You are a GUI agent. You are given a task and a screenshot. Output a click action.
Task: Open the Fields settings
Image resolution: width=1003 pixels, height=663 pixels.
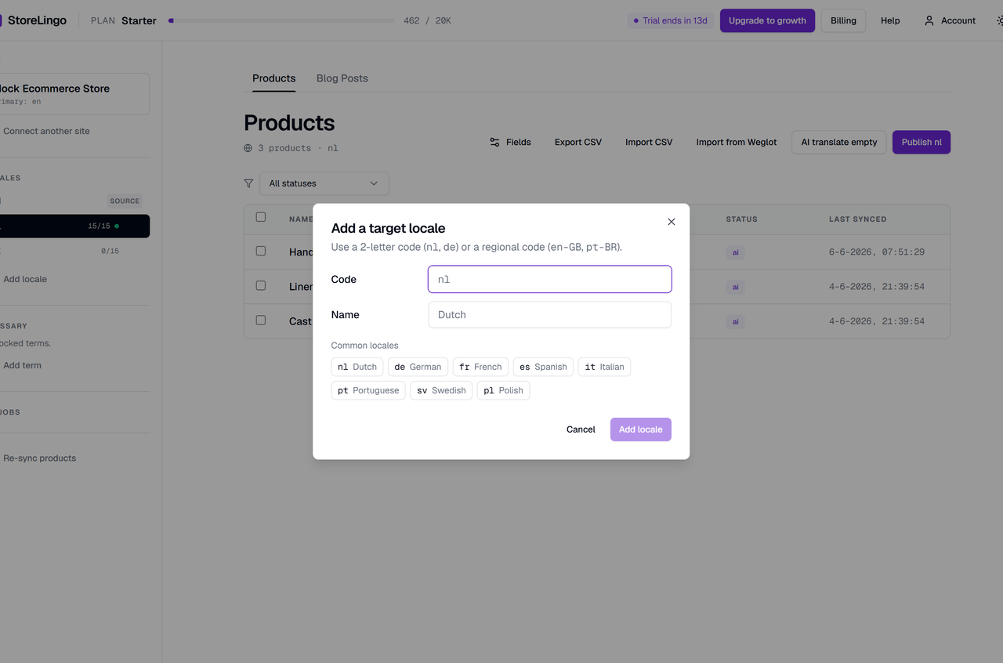[510, 142]
